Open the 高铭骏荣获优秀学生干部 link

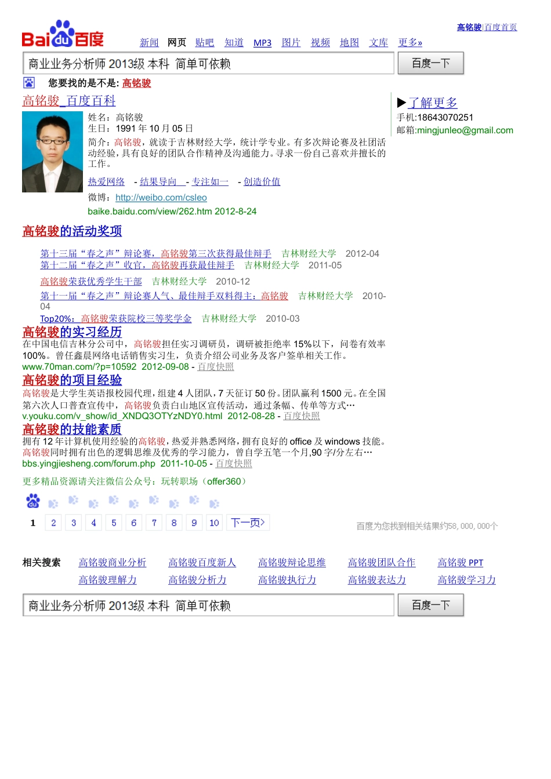point(91,281)
